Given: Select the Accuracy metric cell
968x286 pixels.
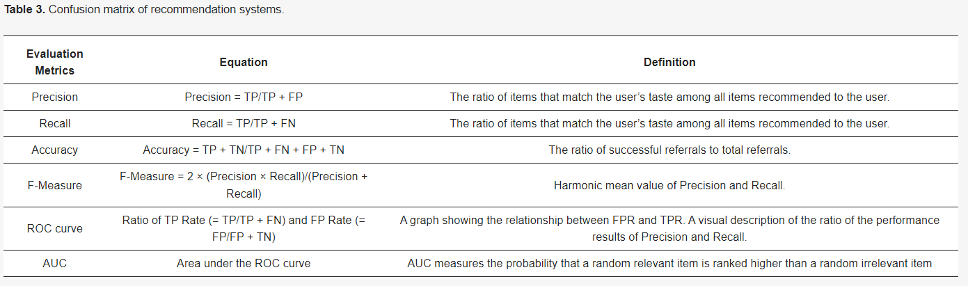Looking at the screenshot, I should 54,150.
